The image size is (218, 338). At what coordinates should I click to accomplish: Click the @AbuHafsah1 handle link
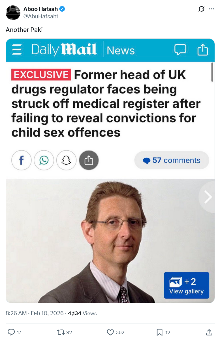(41, 16)
